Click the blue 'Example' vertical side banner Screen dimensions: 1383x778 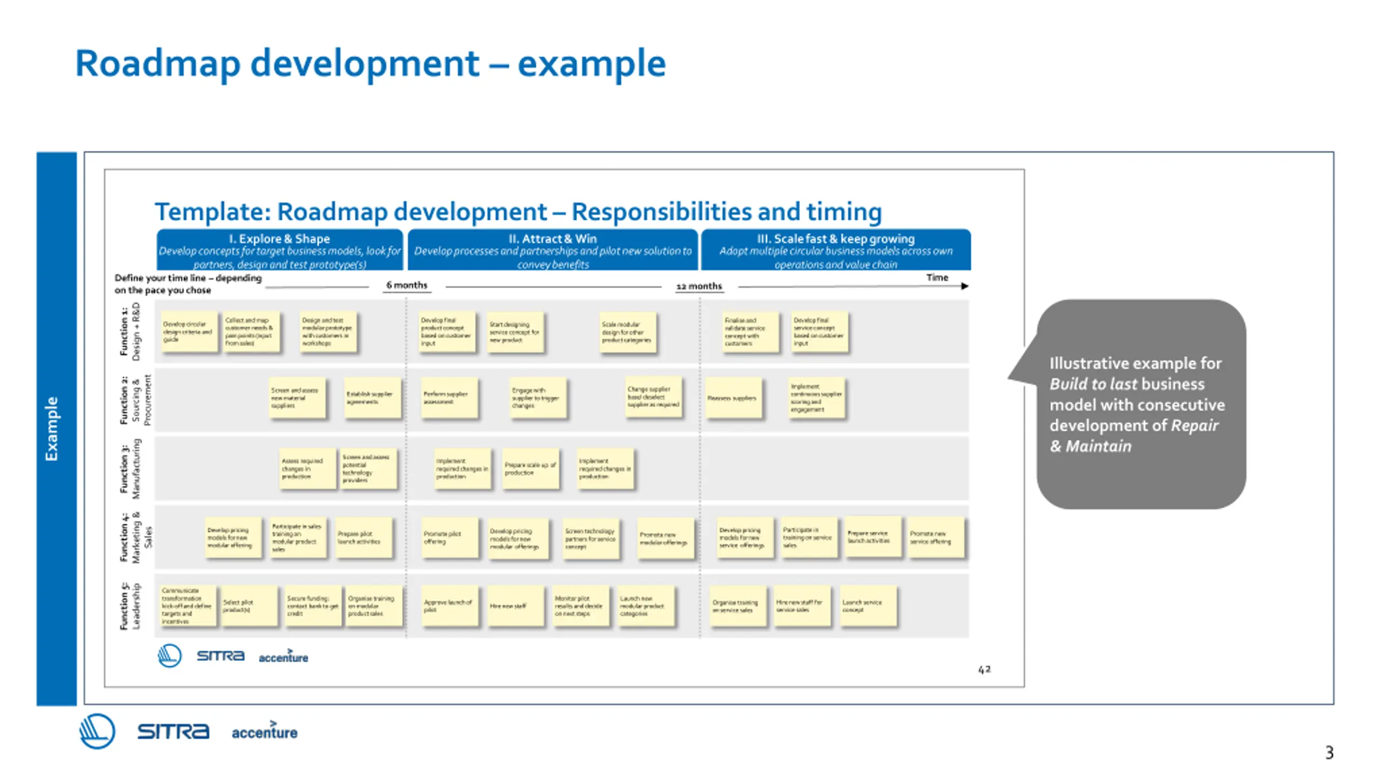click(57, 429)
